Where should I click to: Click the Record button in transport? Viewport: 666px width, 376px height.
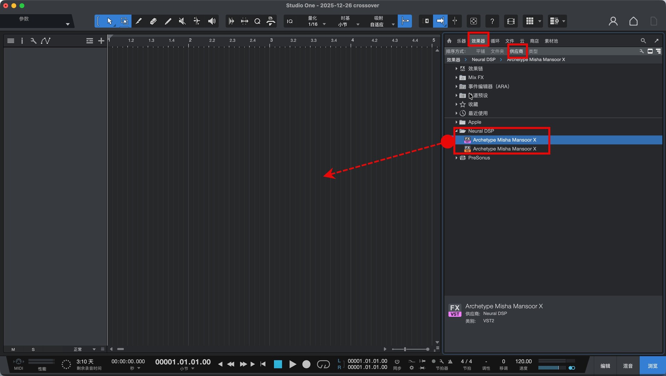[306, 364]
